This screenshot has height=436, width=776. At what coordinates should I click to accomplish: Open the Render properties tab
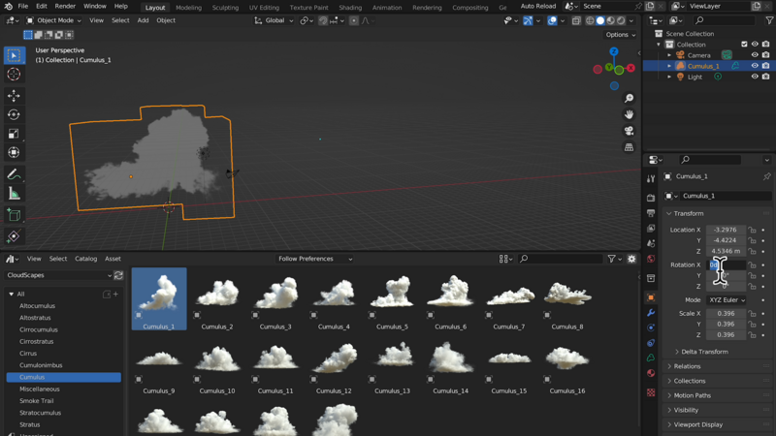click(651, 198)
